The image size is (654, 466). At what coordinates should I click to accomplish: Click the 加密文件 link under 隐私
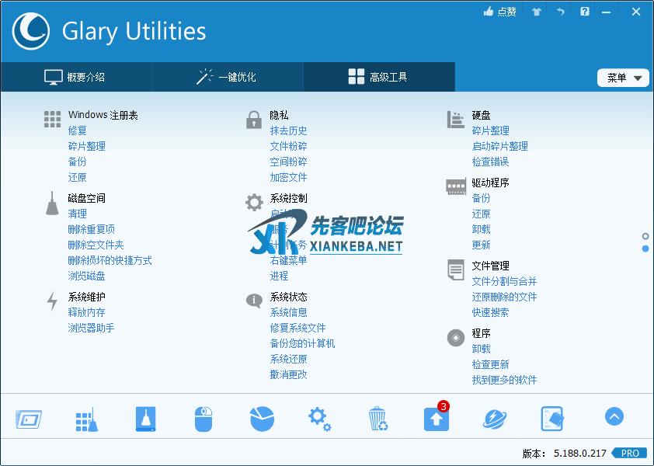click(288, 177)
